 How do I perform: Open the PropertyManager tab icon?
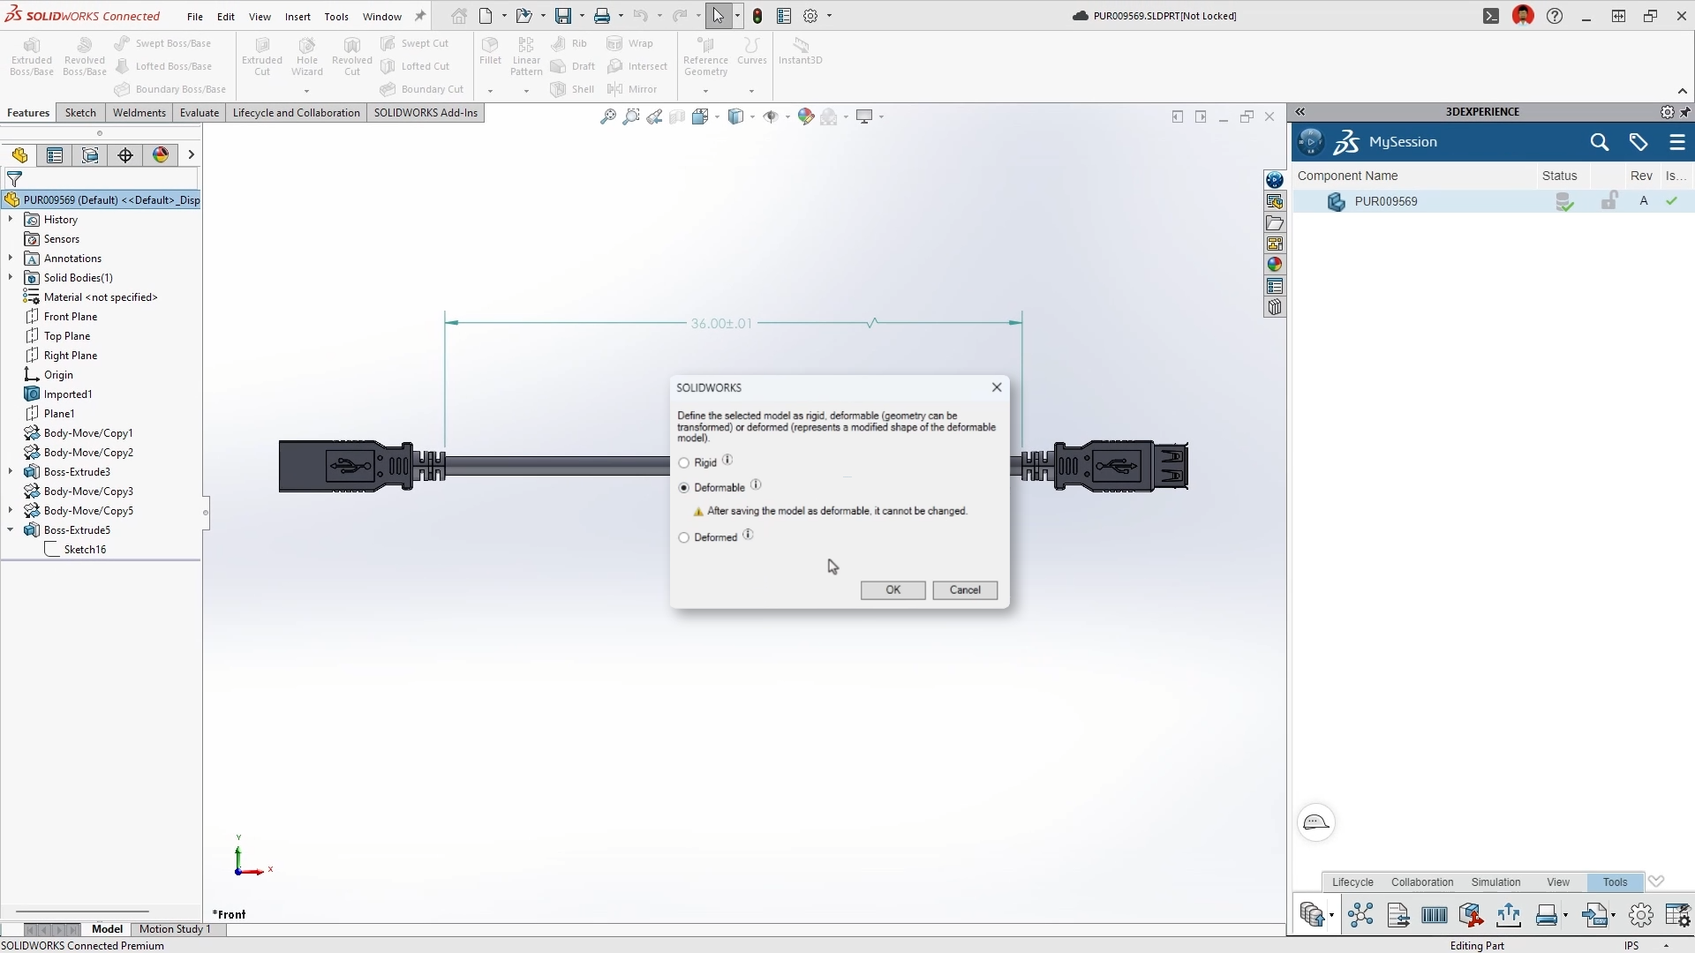click(x=55, y=155)
